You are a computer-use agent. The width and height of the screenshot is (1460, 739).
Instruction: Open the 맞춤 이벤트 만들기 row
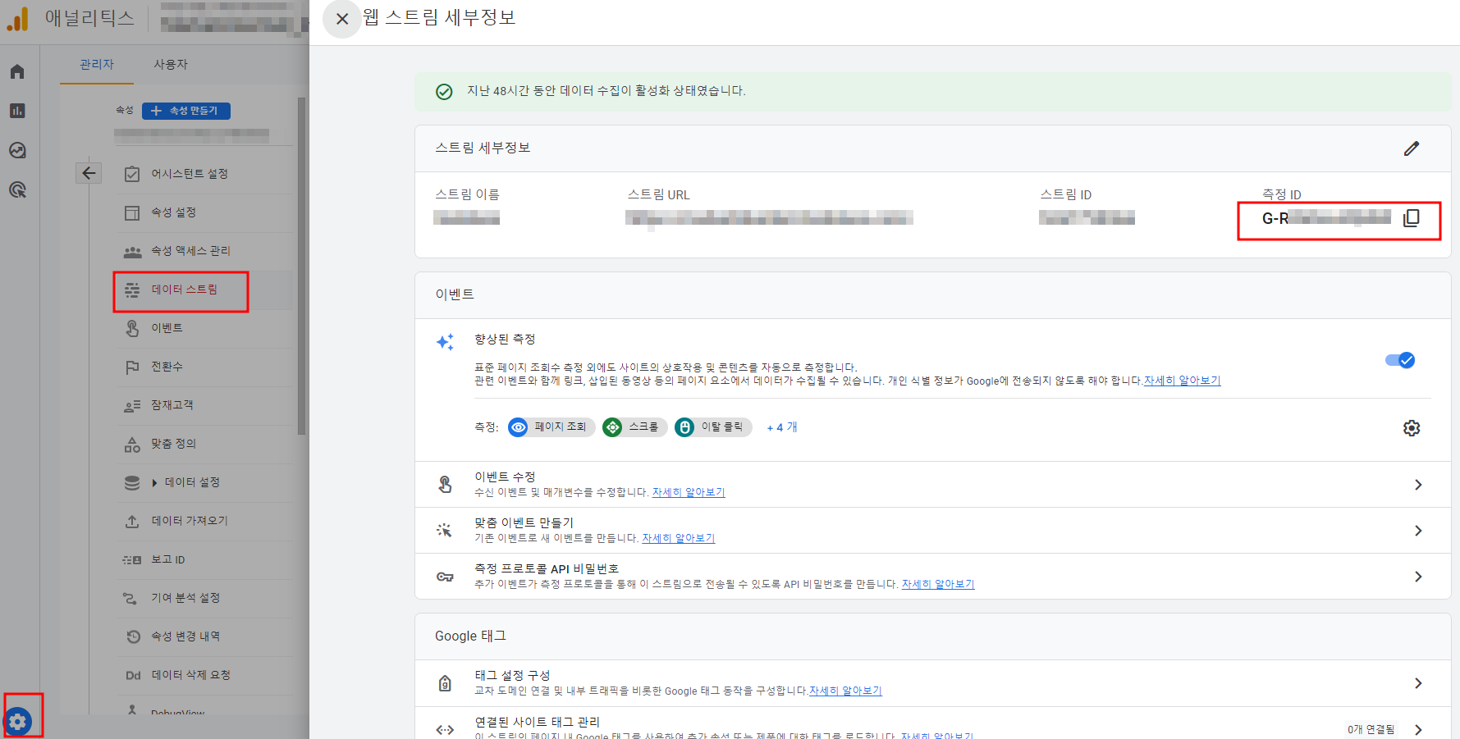point(932,531)
